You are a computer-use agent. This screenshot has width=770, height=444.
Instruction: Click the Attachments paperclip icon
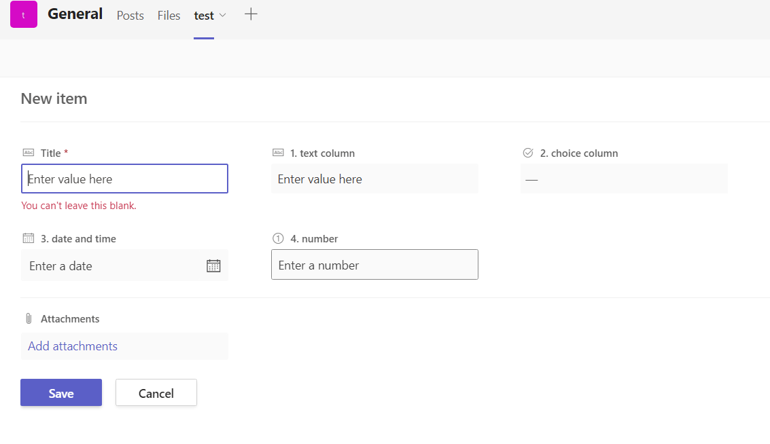pos(29,319)
